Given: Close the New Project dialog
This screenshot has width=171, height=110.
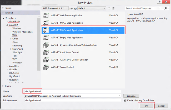Looking at the screenshot, I should pyautogui.click(x=166, y=2).
